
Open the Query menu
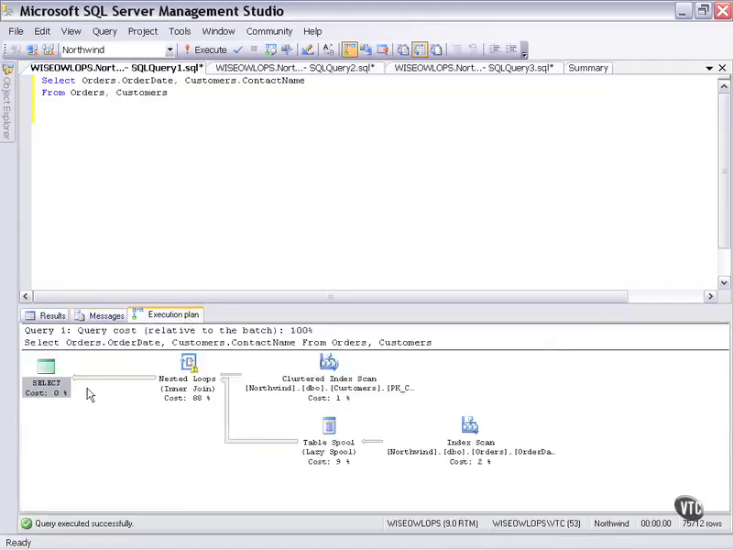[104, 31]
